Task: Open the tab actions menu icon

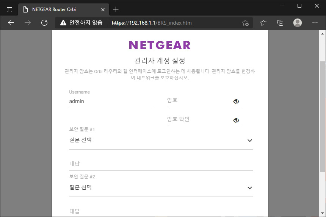Action: 9,9
